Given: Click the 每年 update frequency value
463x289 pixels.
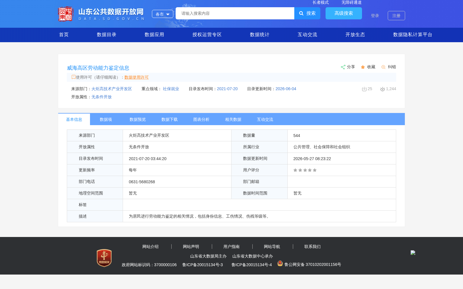Looking at the screenshot, I should [x=133, y=170].
